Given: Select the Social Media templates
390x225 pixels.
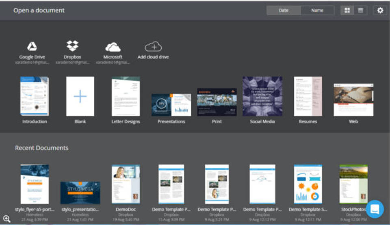Looking at the screenshot, I should pos(262,97).
